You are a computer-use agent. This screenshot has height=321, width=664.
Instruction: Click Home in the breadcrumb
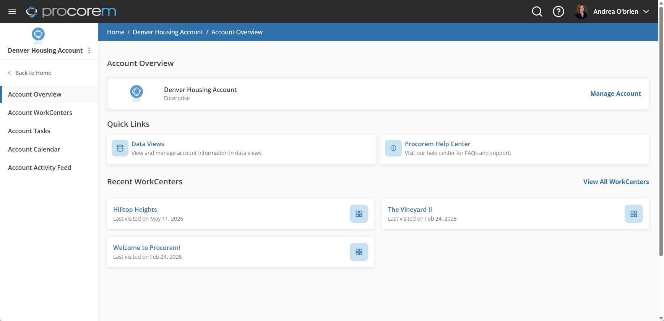[x=116, y=32]
